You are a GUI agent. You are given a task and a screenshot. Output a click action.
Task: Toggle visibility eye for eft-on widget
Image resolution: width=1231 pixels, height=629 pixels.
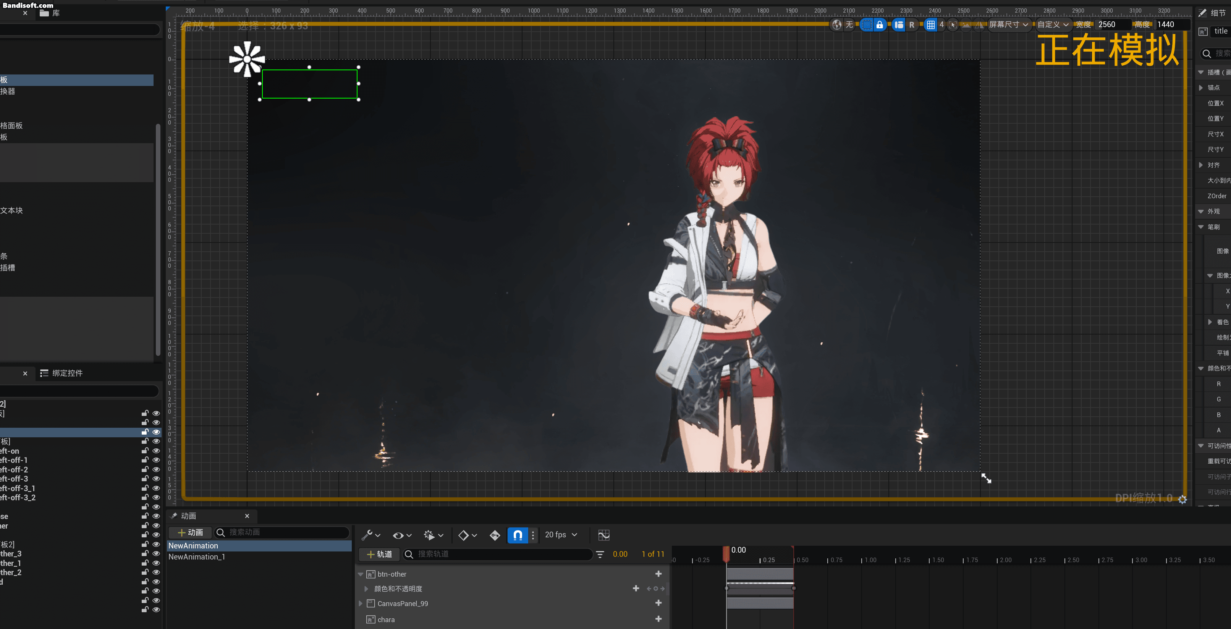click(x=156, y=451)
